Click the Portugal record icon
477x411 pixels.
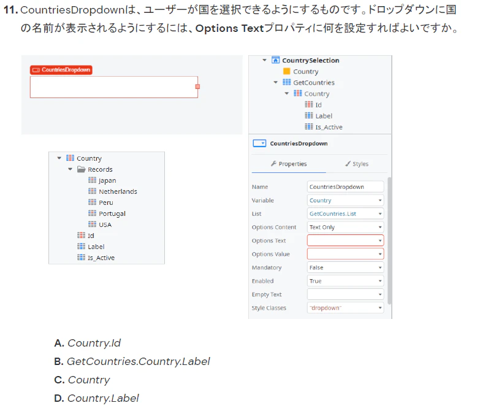click(x=92, y=213)
